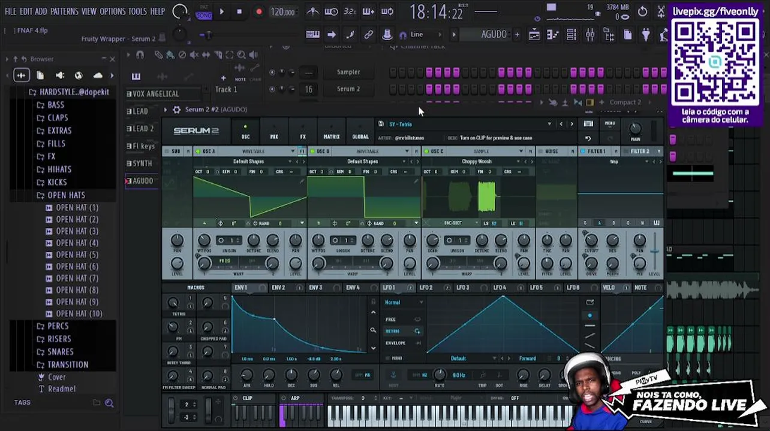Expand the OPEN HATS folder in Browser
Viewport: 770px width, 431px height.
tap(65, 195)
